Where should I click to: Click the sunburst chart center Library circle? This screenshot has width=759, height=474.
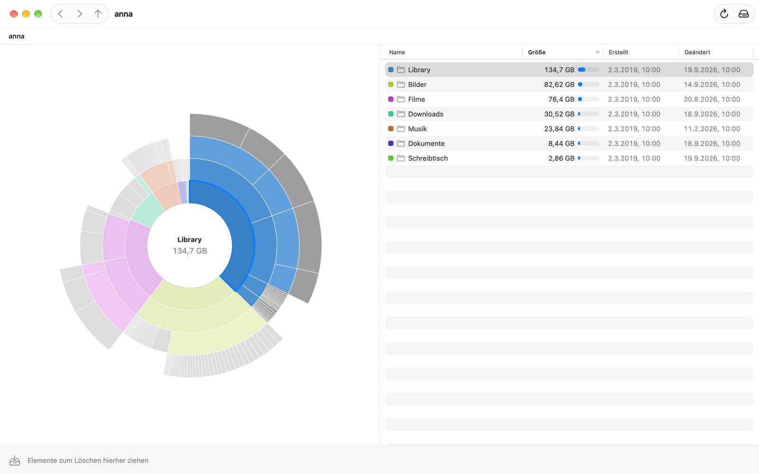(190, 246)
